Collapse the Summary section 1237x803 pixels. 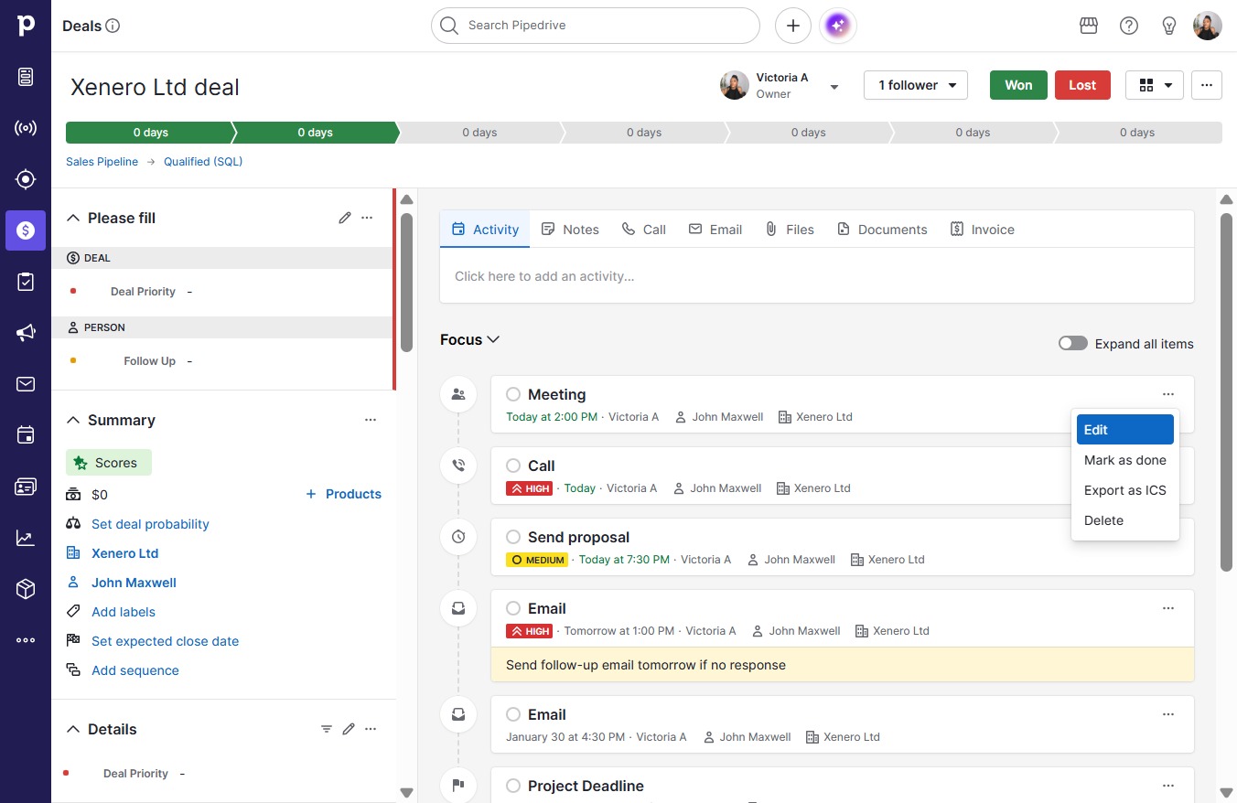[x=73, y=420]
